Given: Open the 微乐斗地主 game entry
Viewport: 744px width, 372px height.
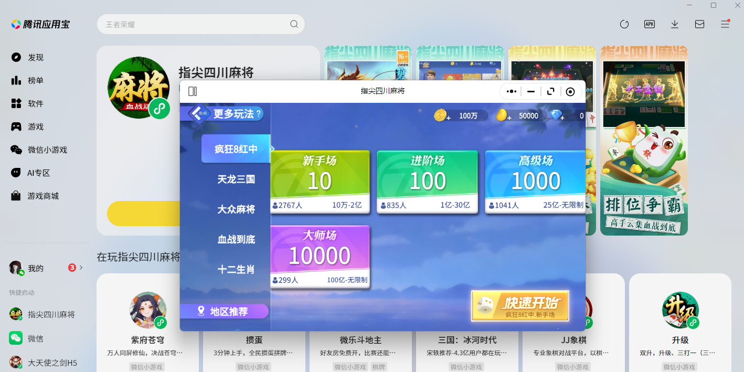Looking at the screenshot, I should pyautogui.click(x=360, y=340).
